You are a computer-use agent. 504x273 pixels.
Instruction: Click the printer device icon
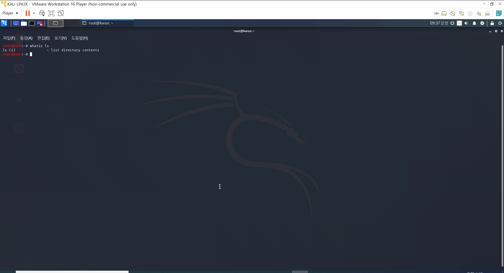point(470,13)
